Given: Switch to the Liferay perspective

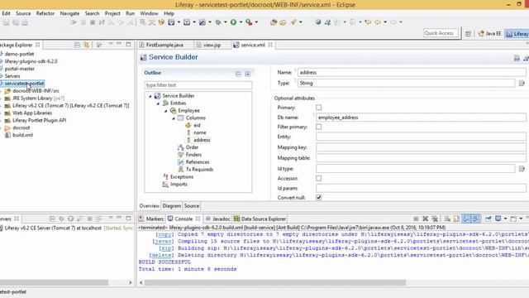Looking at the screenshot, I should [517, 33].
